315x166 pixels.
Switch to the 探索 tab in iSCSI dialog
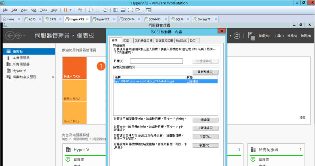(126, 41)
